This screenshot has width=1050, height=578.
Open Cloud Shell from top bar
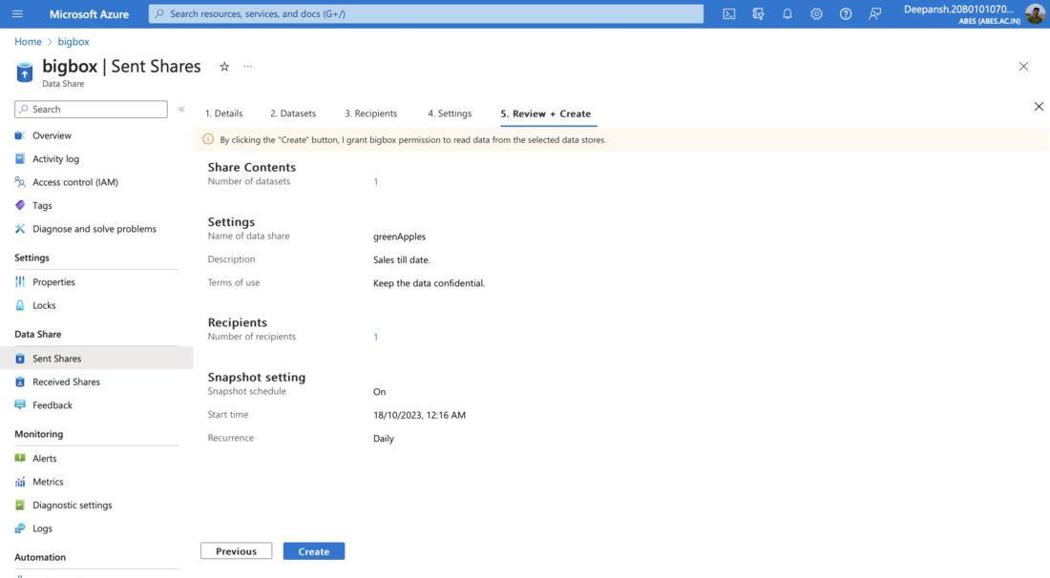coord(728,13)
